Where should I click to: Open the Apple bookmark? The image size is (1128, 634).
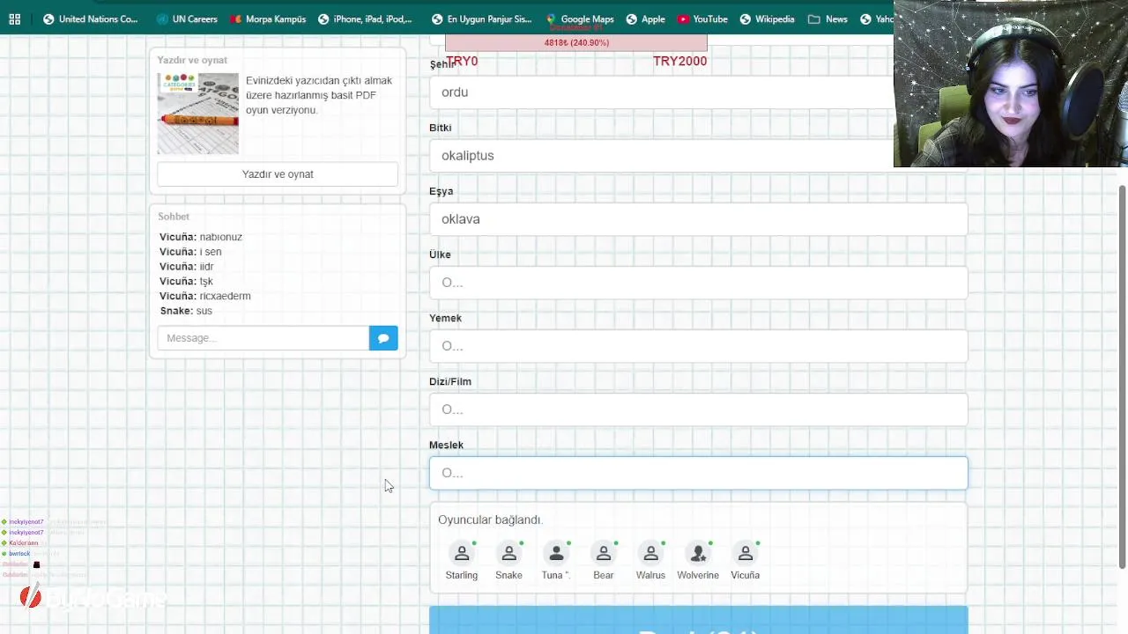tap(645, 18)
